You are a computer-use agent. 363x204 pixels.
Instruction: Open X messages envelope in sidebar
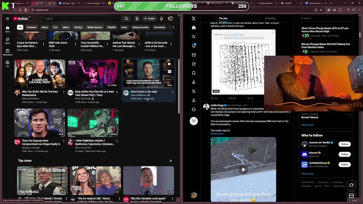coord(194,55)
